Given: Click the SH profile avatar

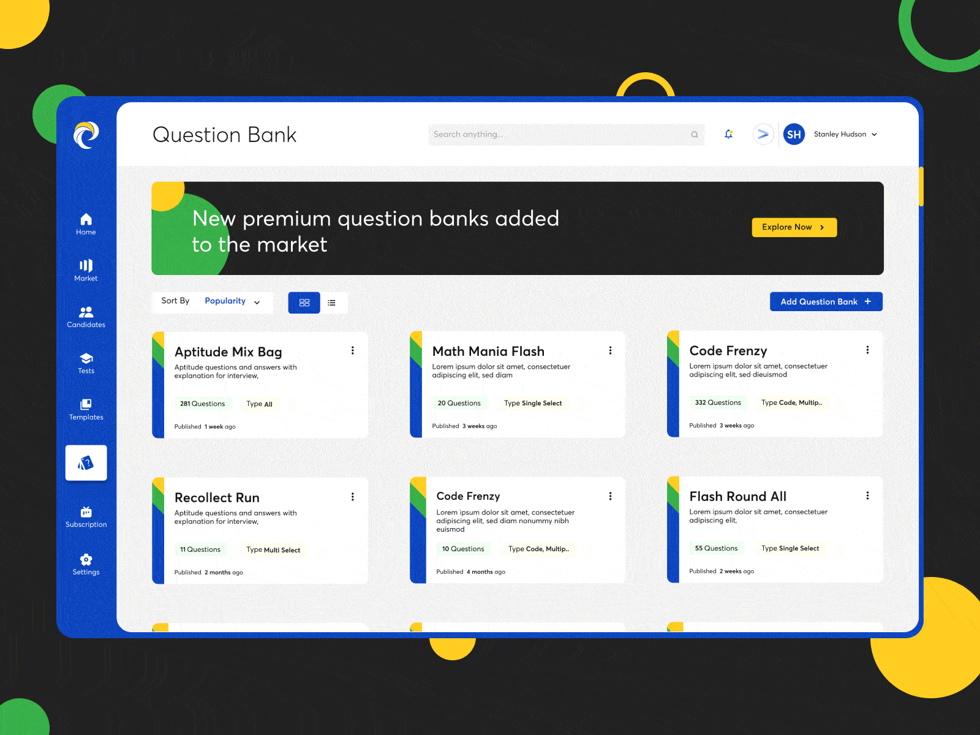Looking at the screenshot, I should (794, 134).
